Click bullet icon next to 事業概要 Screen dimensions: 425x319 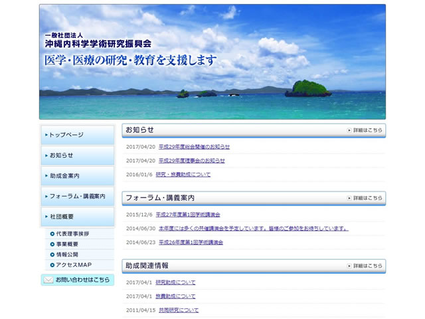pyautogui.click(x=52, y=244)
